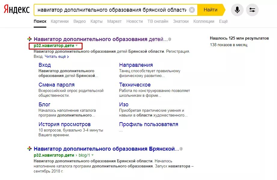Open the Изо sitelink
The width and height of the screenshot is (277, 180).
124,104
